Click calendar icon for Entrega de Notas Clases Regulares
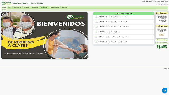Screen dimensions: 169x95 coord(96,27)
